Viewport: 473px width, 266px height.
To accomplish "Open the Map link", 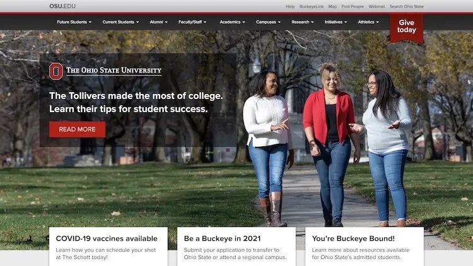I will point(332,6).
